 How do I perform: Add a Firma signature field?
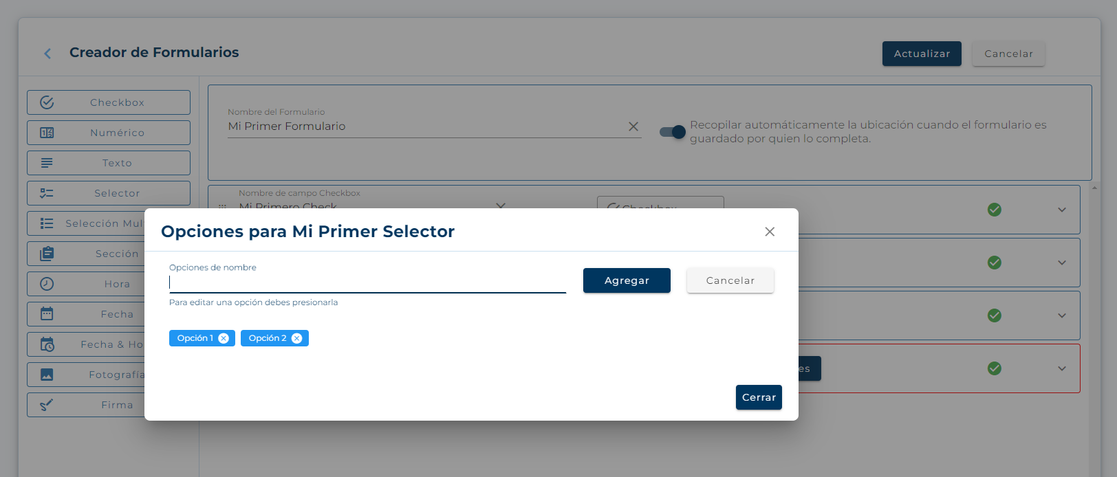86,405
